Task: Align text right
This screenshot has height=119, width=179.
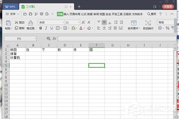Action: pyautogui.click(x=110, y=28)
